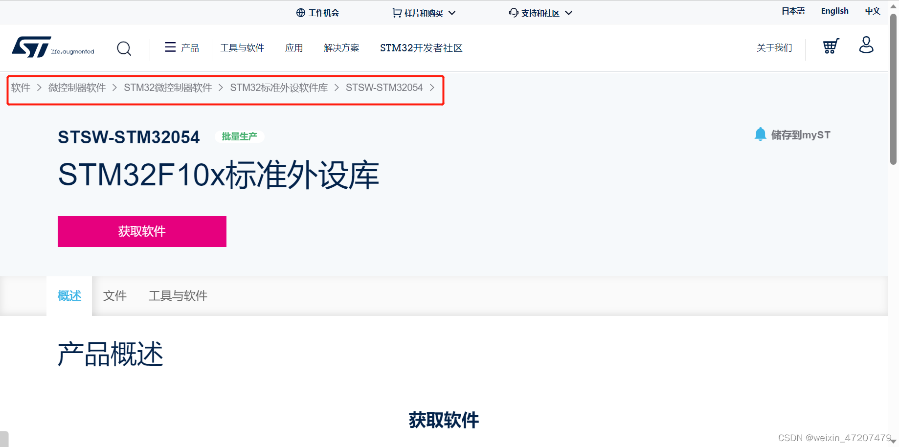Click the 批量生产 status badge
The width and height of the screenshot is (899, 447).
240,136
